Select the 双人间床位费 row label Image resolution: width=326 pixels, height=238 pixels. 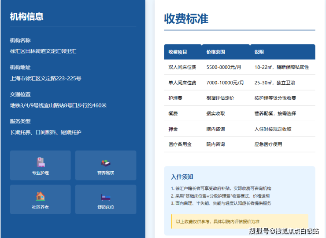[x=182, y=67]
